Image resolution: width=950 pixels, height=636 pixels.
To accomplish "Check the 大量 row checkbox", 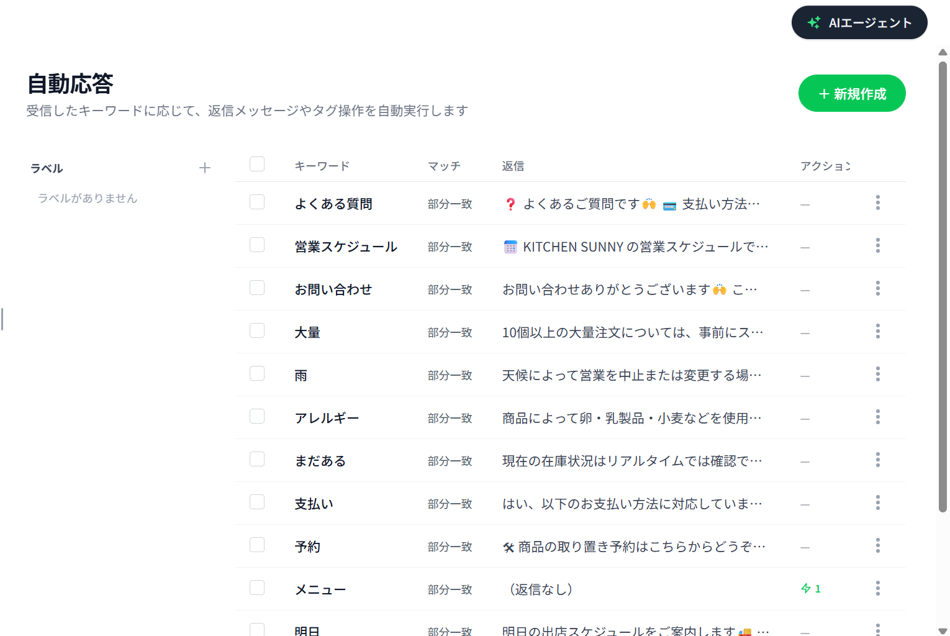I will (257, 330).
